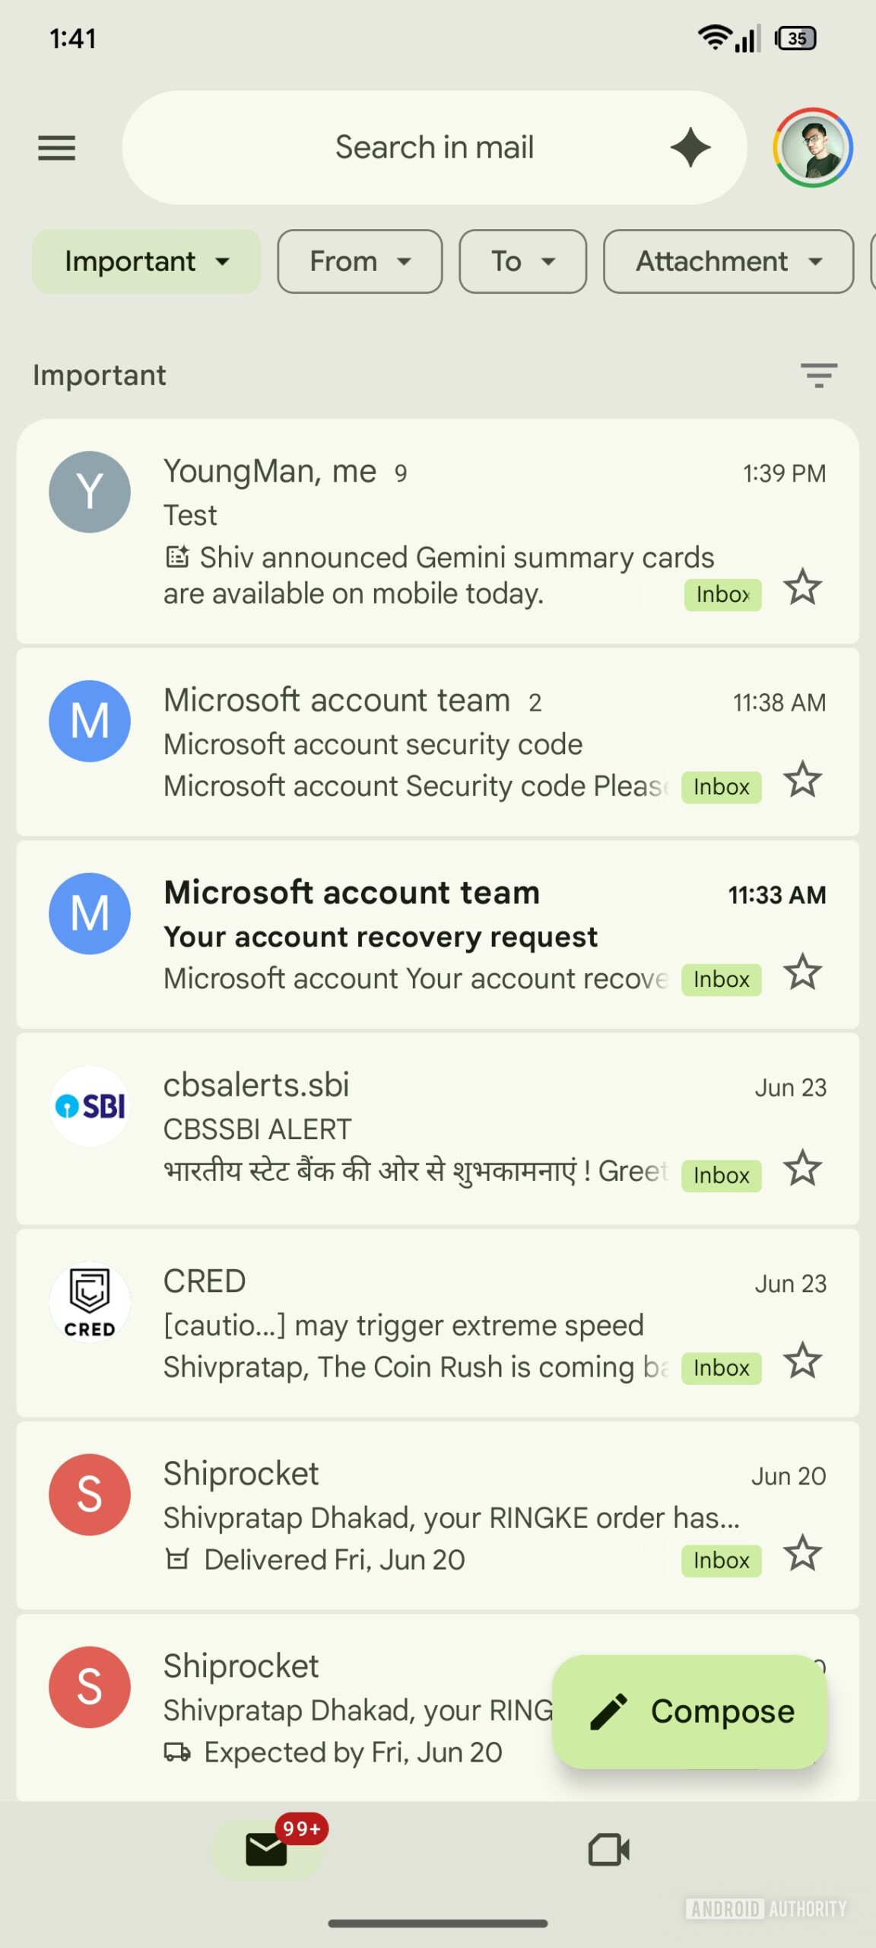Open the From filter dropdown

(x=360, y=262)
